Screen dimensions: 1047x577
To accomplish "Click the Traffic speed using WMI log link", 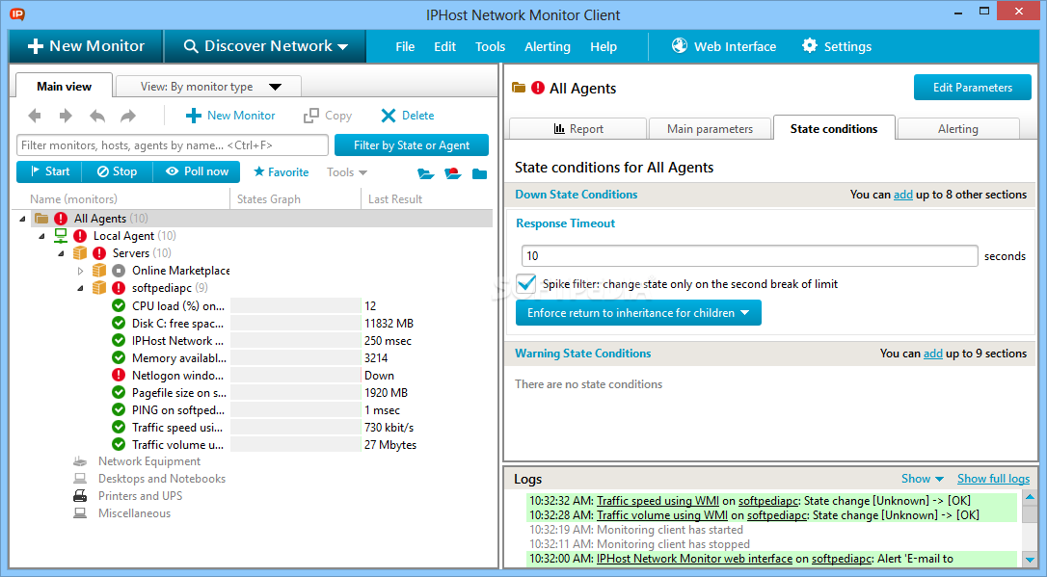I will tap(658, 500).
